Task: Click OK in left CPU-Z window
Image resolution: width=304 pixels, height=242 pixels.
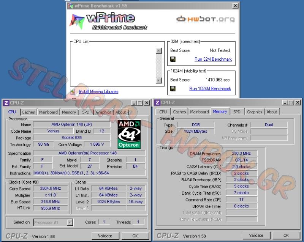Action: [135, 236]
